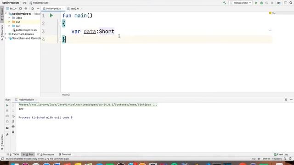The image size is (294, 165).
Task: Open the Favorites side tool window
Action: pos(2,142)
